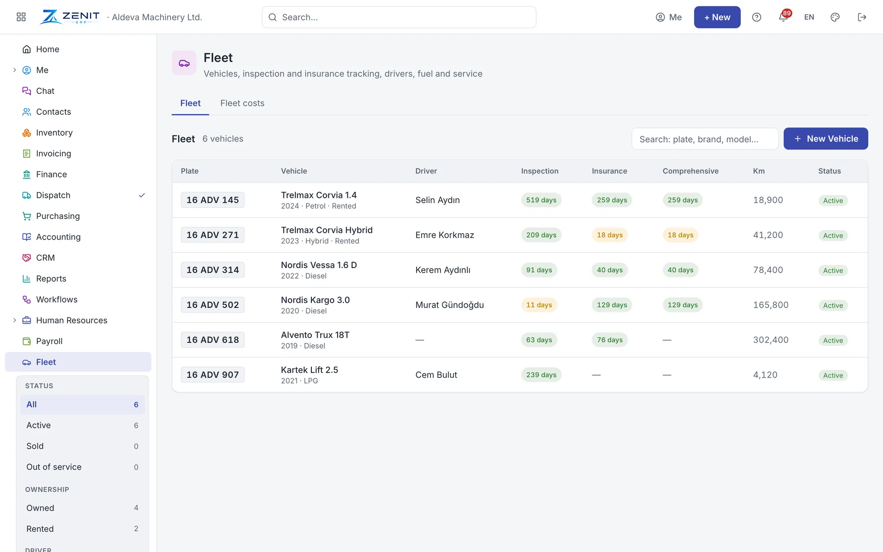Filter status by Out of service
The image size is (883, 552).
(x=82, y=467)
